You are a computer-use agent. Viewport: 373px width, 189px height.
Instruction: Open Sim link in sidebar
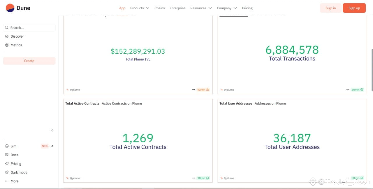(13, 146)
